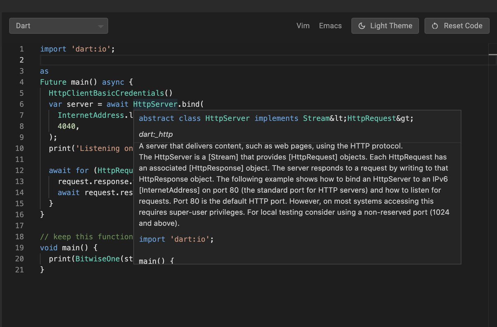This screenshot has height=327, width=497.
Task: Click print('Listening on line 10
Action: (91, 148)
